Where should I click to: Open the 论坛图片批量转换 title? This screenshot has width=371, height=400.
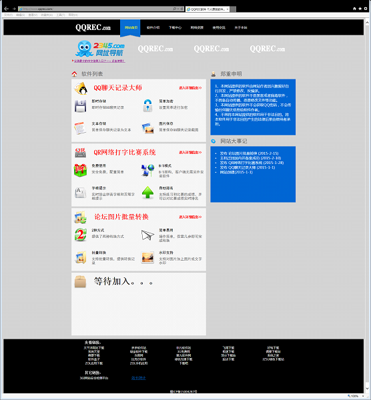121,217
